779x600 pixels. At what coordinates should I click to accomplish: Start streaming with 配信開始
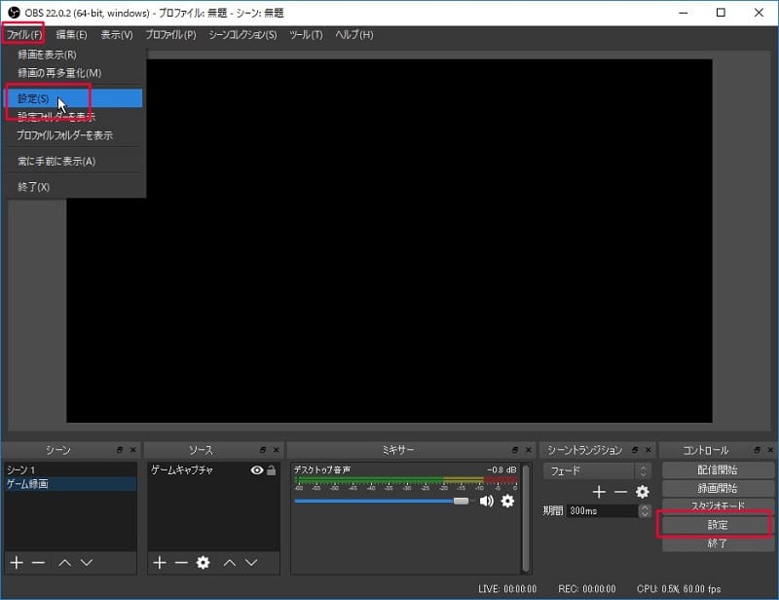719,471
